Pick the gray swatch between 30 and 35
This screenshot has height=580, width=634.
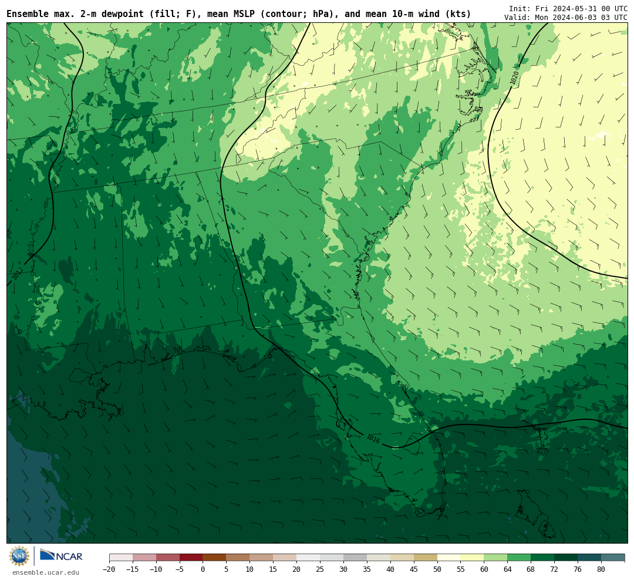coord(355,558)
